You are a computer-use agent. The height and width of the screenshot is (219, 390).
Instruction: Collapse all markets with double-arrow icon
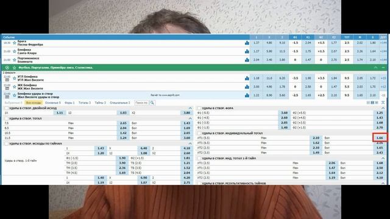tap(383, 103)
